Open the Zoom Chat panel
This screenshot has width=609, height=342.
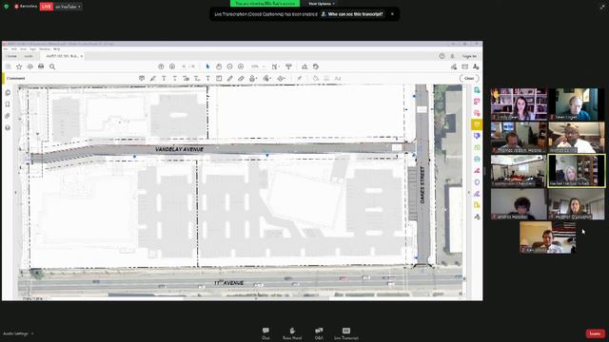pyautogui.click(x=265, y=333)
